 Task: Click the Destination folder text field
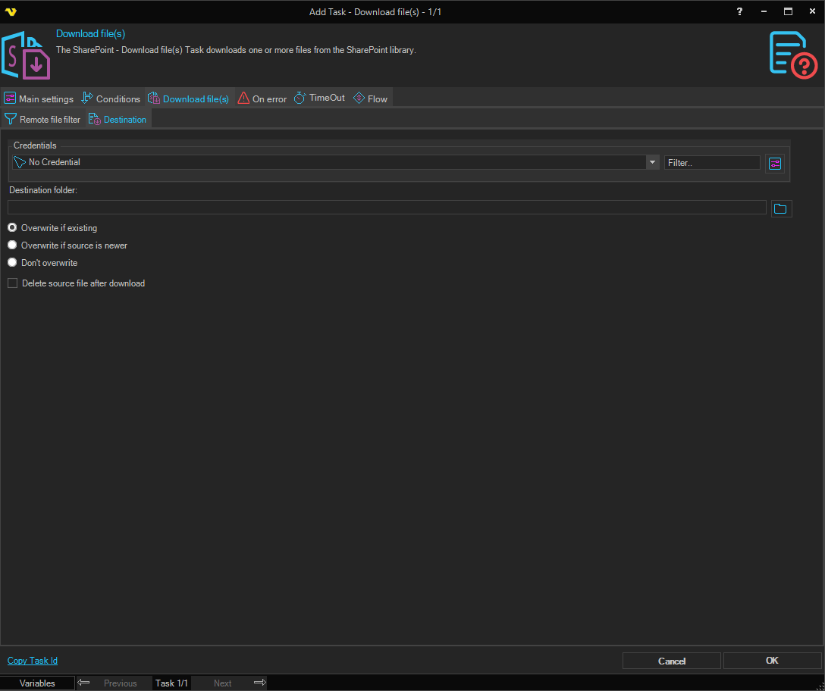pos(387,208)
